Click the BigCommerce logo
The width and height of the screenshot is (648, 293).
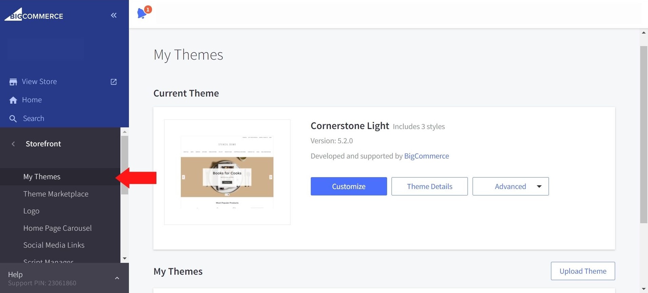pos(34,15)
